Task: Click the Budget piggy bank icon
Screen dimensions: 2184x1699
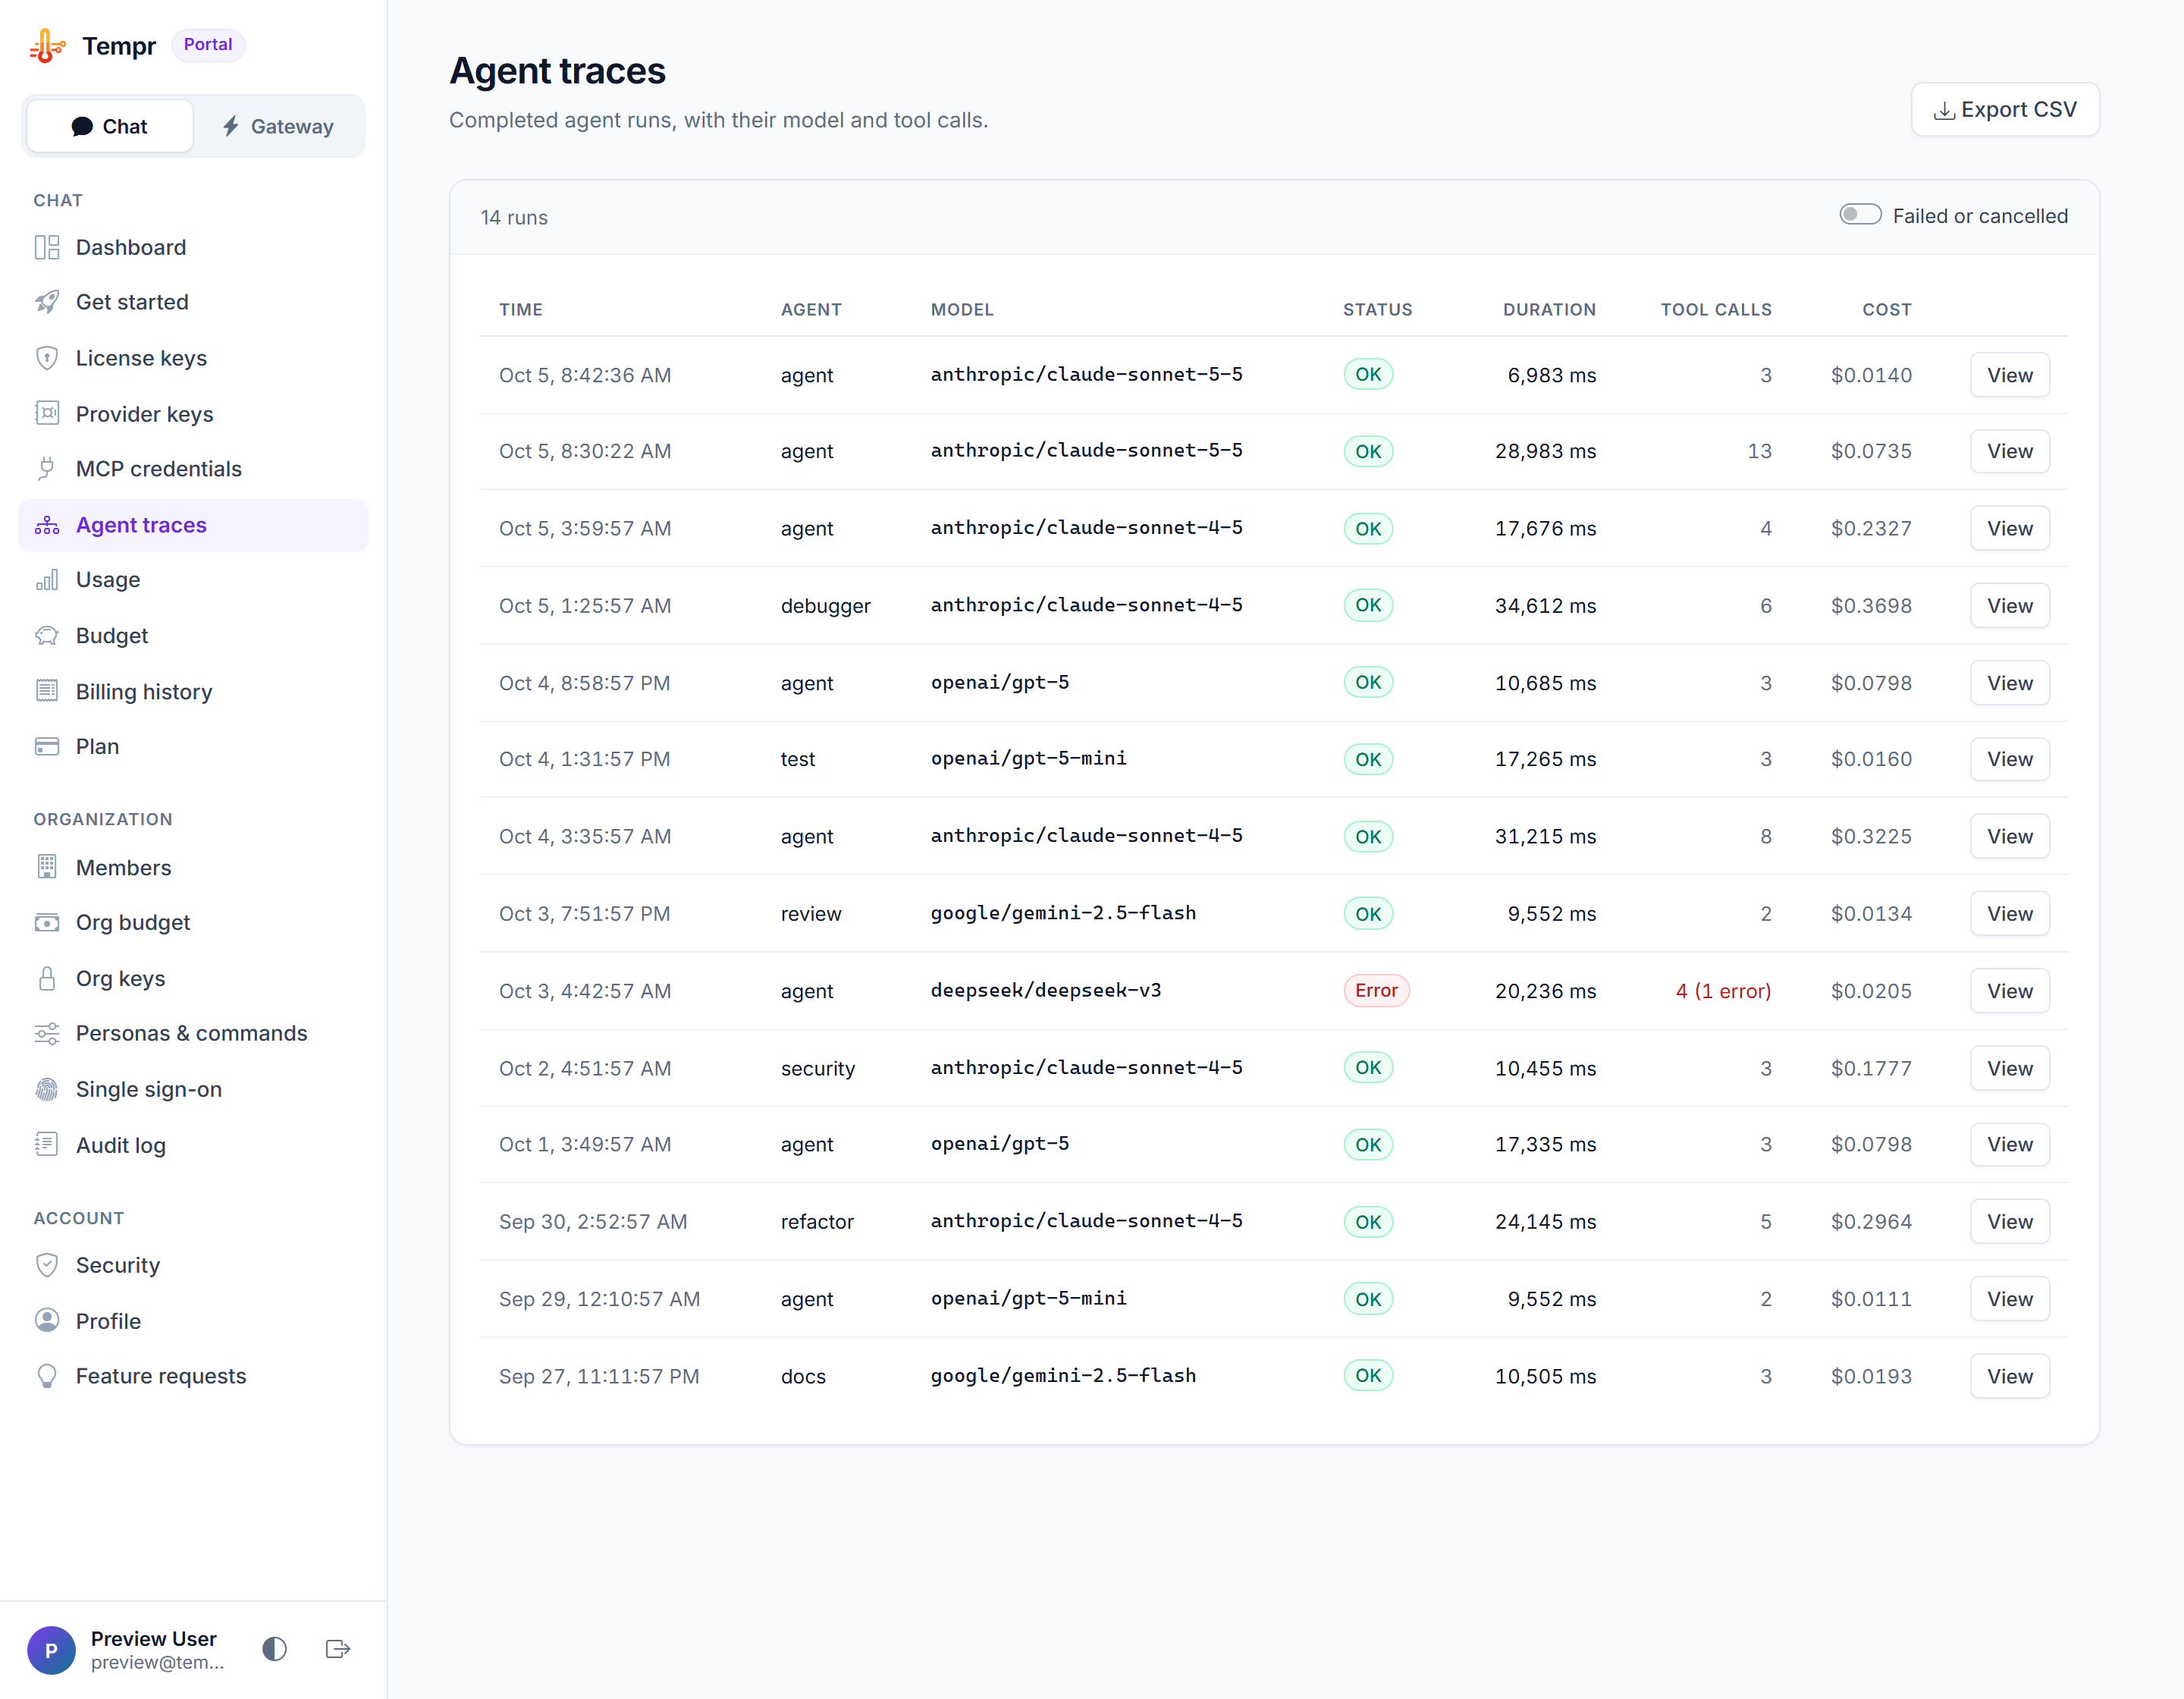Action: [47, 636]
